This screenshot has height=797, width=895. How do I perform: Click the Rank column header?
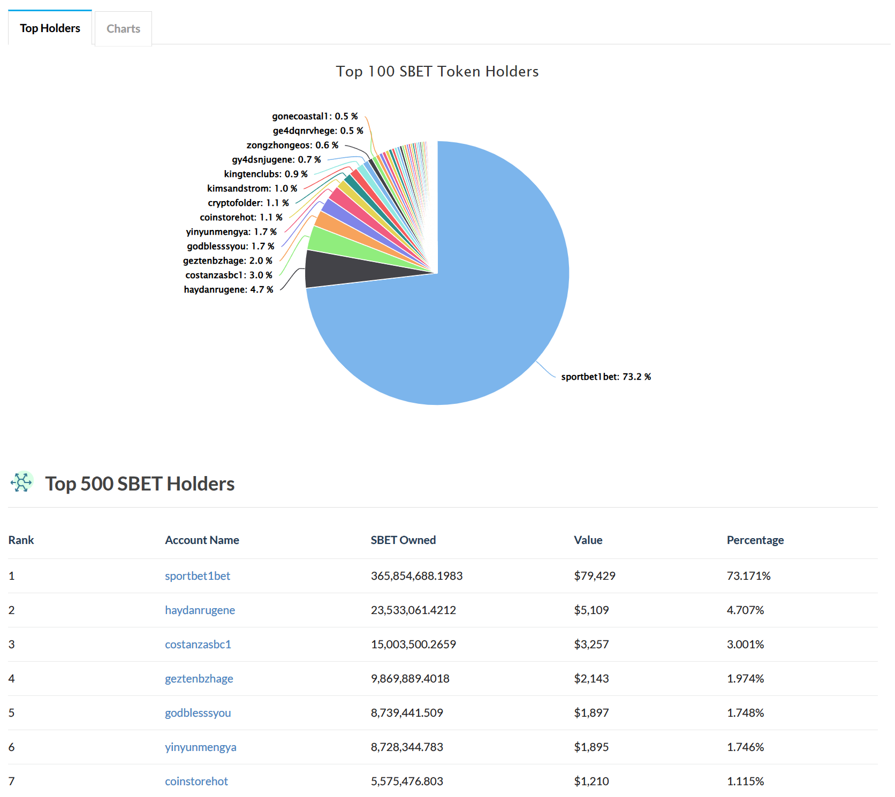[21, 540]
